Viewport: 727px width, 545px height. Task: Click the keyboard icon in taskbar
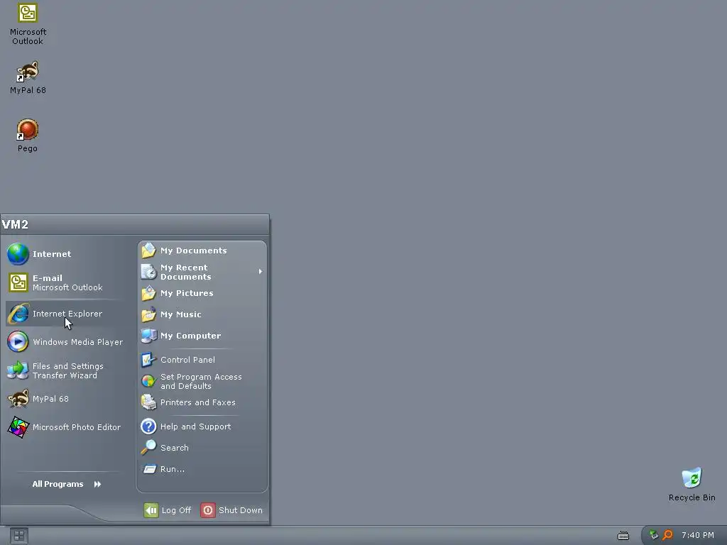(623, 536)
